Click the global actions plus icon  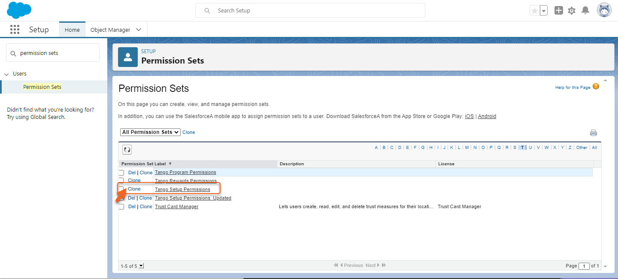pyautogui.click(x=558, y=10)
